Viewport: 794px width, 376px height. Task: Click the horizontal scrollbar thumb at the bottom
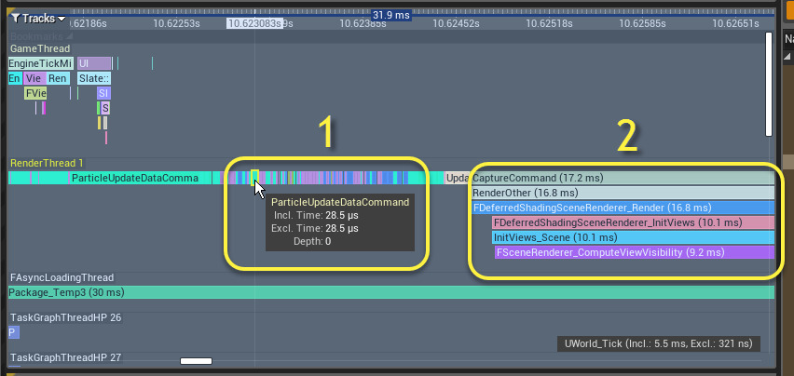click(196, 361)
